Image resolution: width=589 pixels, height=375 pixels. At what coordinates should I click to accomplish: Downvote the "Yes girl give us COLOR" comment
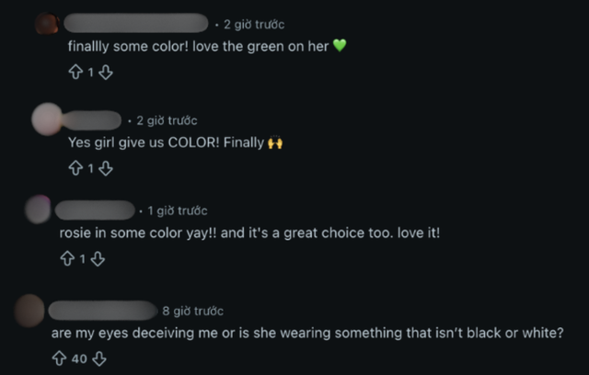106,168
